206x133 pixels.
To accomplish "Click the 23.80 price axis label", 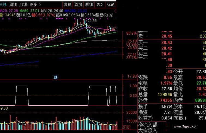I will point(132,48).
